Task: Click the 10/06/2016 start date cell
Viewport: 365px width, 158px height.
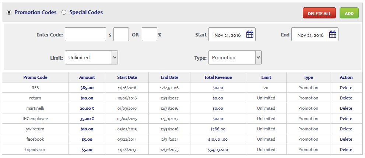Action: click(127, 98)
